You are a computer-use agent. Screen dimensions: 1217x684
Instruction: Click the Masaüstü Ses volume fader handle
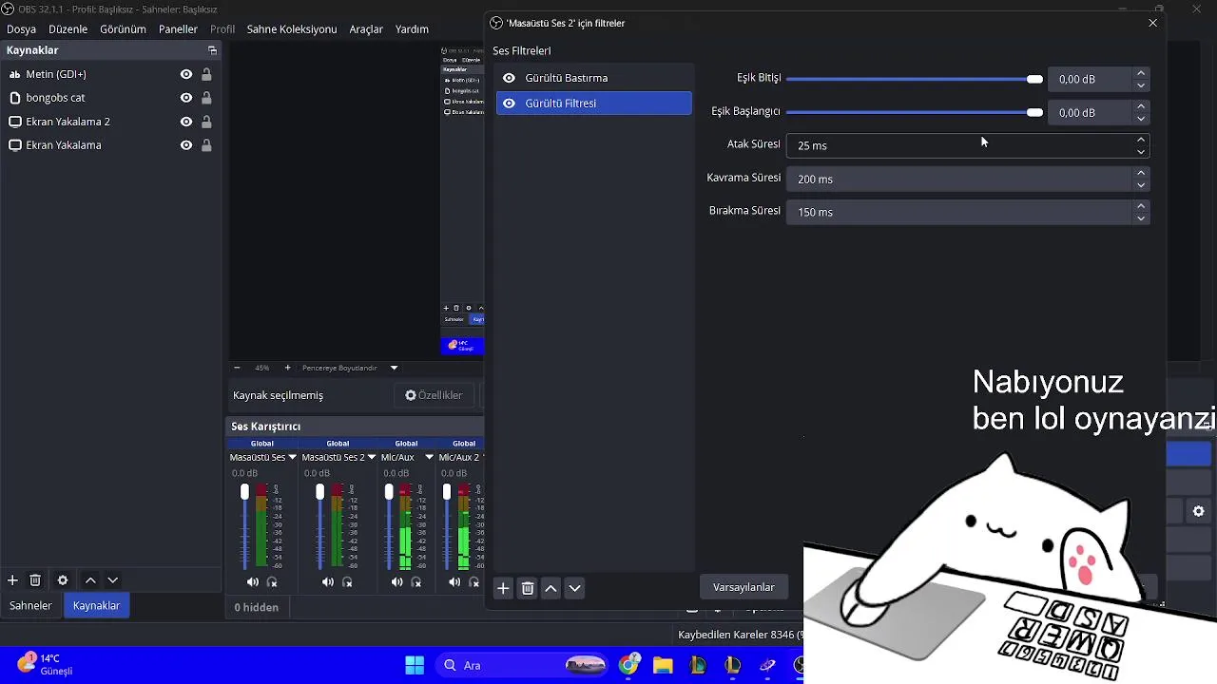click(244, 492)
